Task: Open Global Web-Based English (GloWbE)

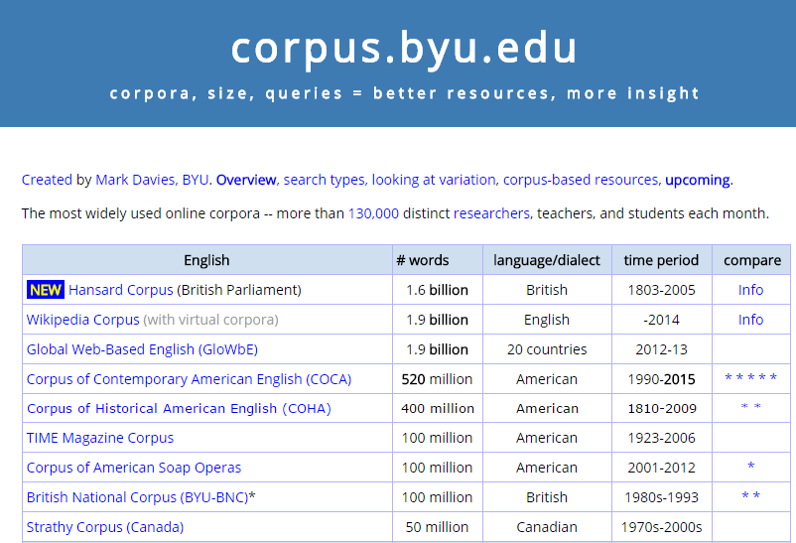Action: click(x=142, y=349)
